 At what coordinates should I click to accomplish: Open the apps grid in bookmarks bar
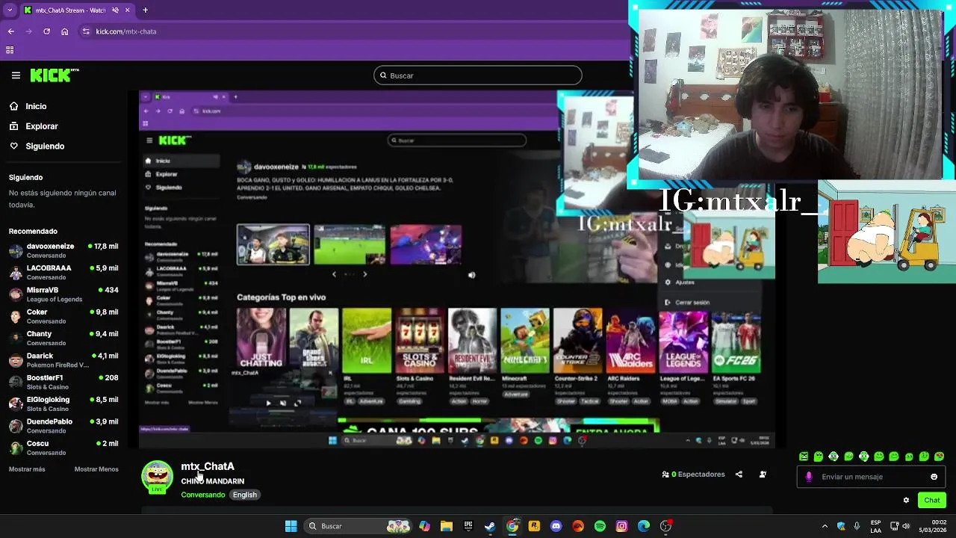coord(10,50)
